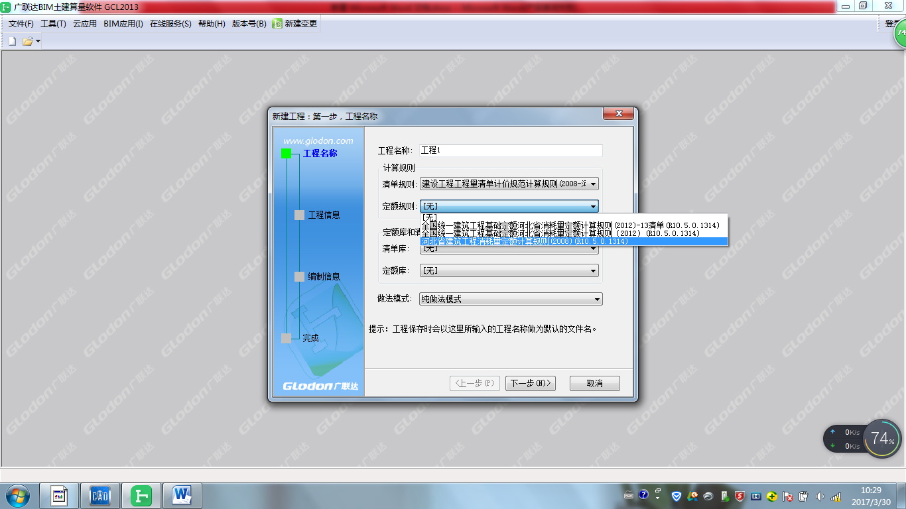Viewport: 906px width, 509px height.
Task: Select the 工程名称 step in sidebar
Action: coord(320,153)
